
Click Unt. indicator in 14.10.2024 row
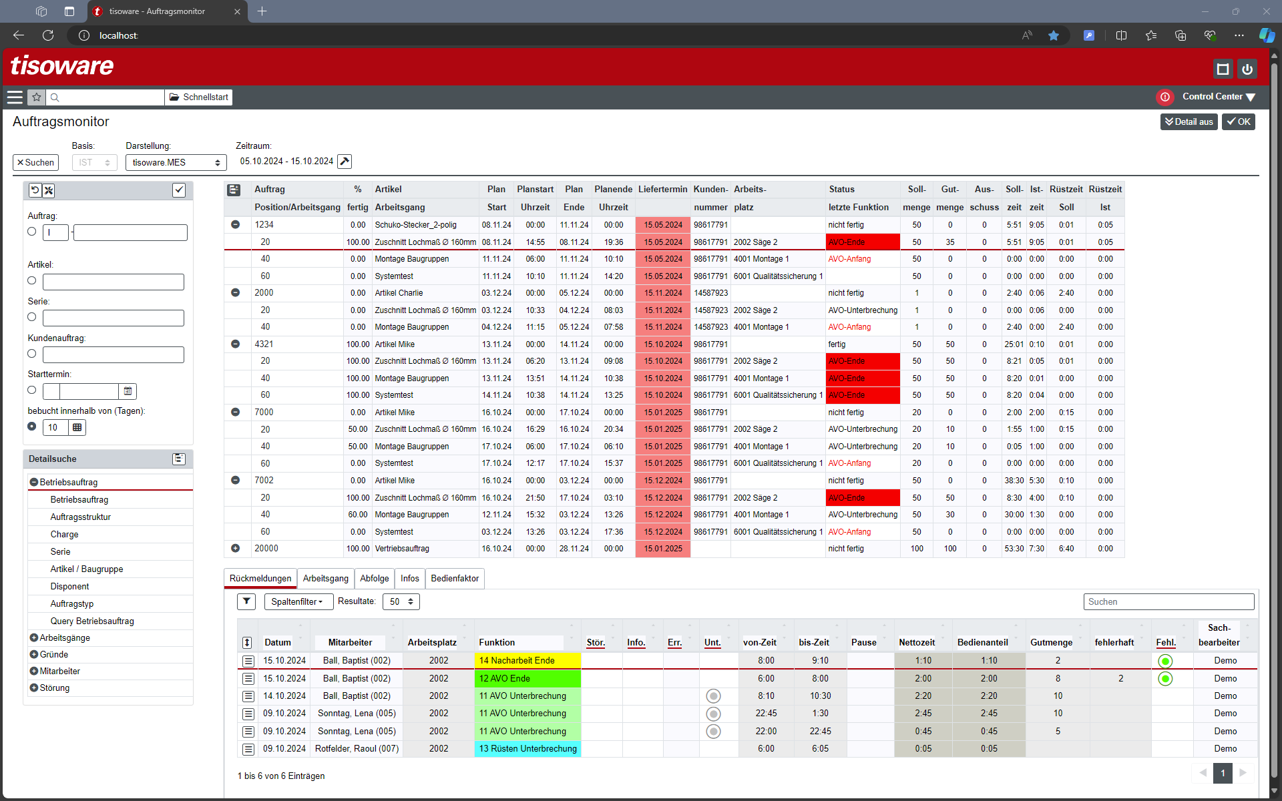714,696
